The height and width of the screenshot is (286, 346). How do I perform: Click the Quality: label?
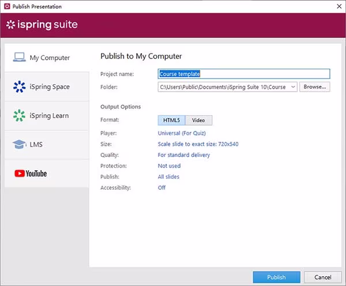point(110,155)
